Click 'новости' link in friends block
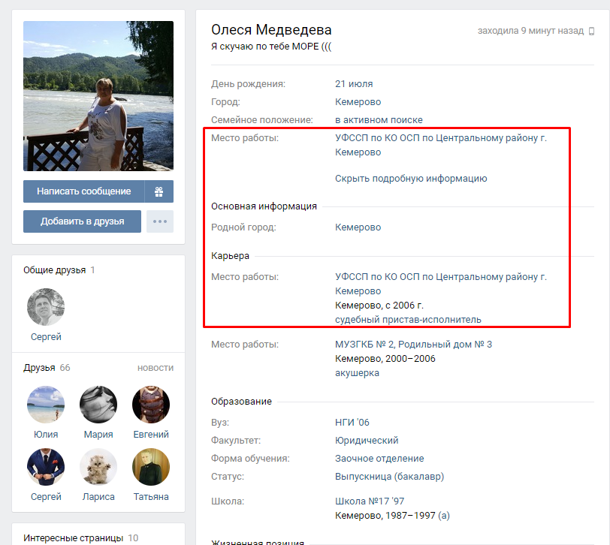 pos(156,368)
